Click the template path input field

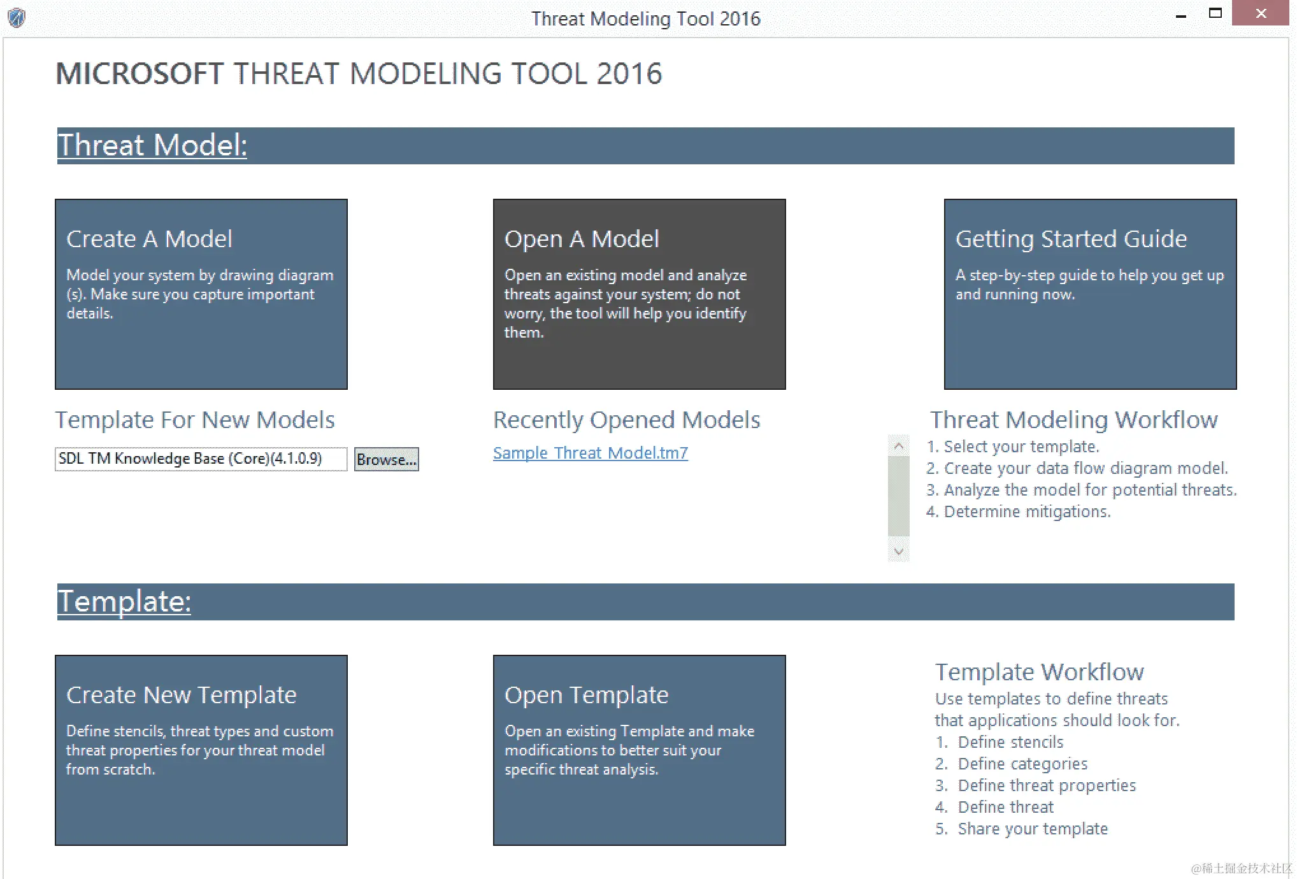tap(201, 459)
